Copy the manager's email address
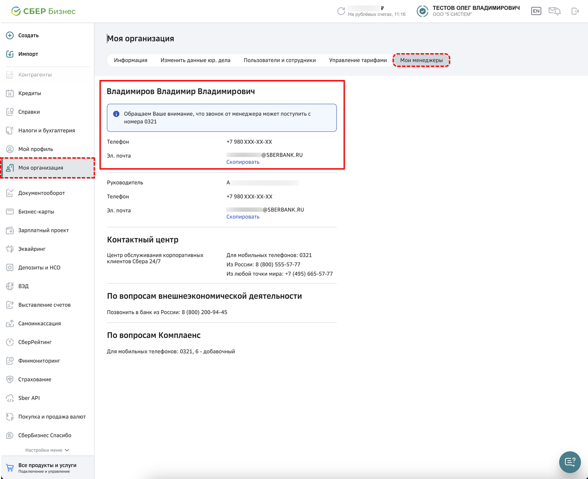 [x=243, y=162]
